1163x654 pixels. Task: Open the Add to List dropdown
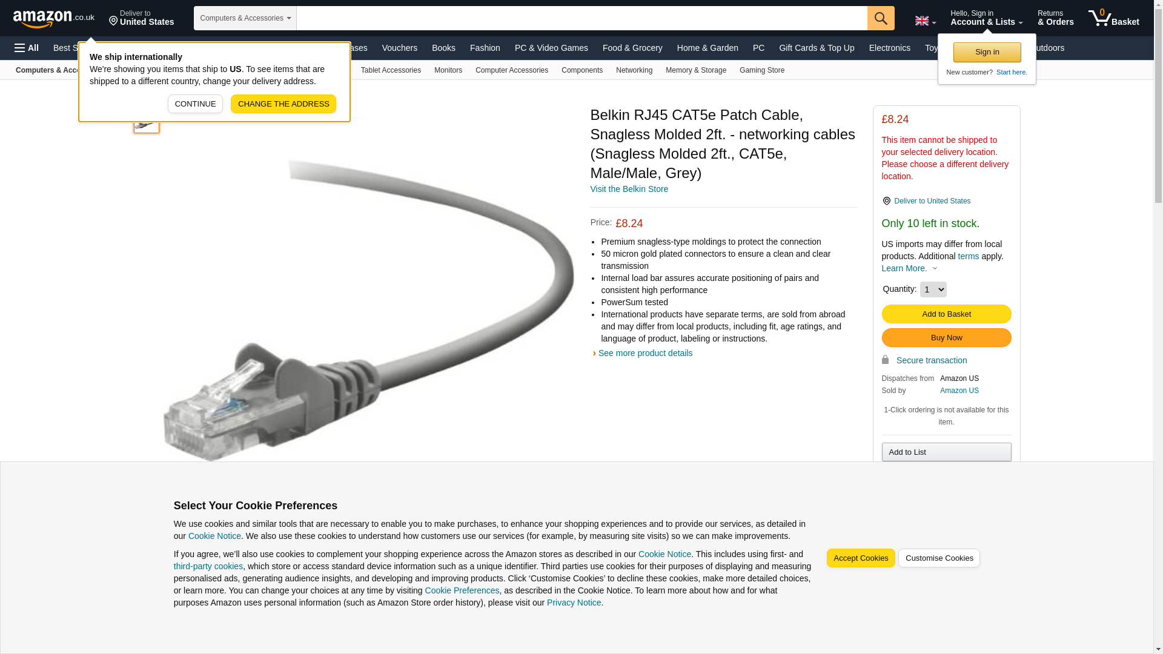(x=946, y=452)
